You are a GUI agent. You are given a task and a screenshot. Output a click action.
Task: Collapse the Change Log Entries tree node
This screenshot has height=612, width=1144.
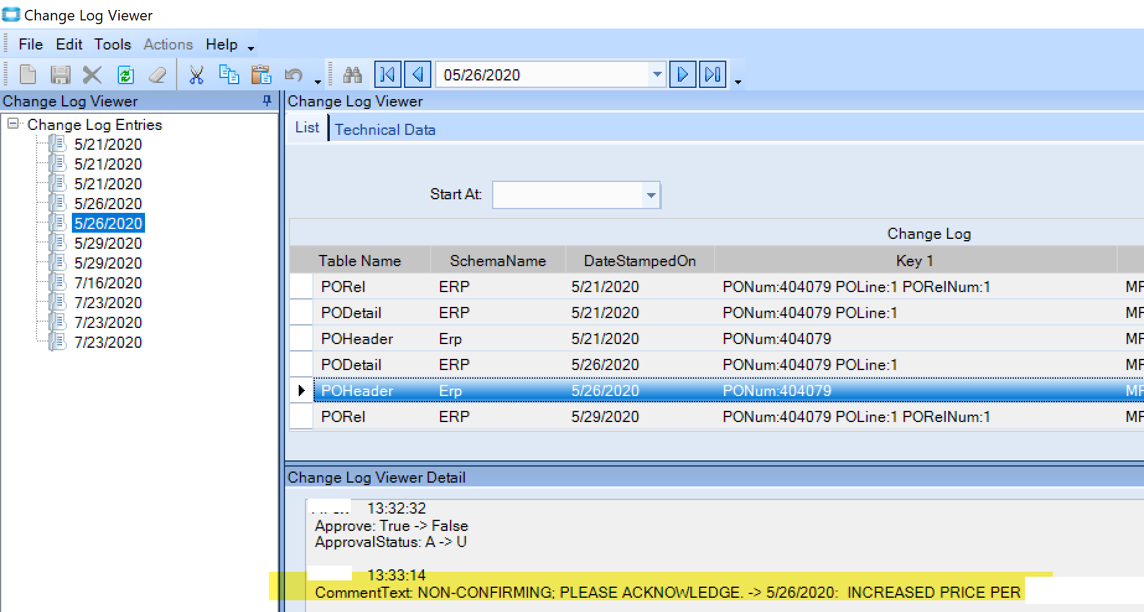[12, 124]
